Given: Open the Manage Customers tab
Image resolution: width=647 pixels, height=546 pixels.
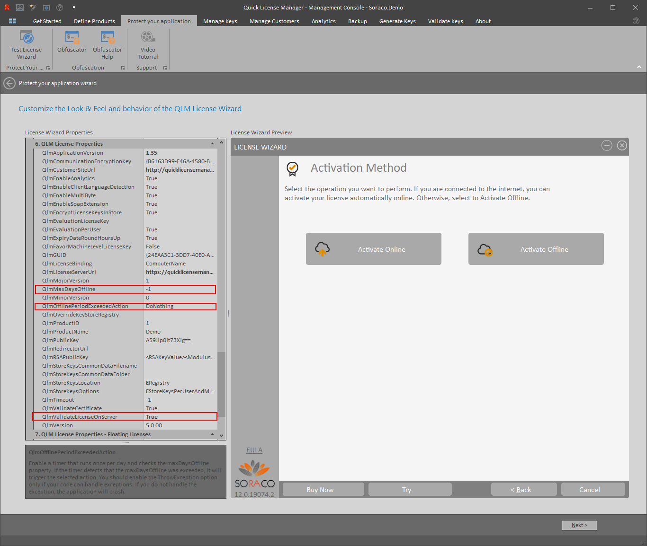Looking at the screenshot, I should coord(274,21).
